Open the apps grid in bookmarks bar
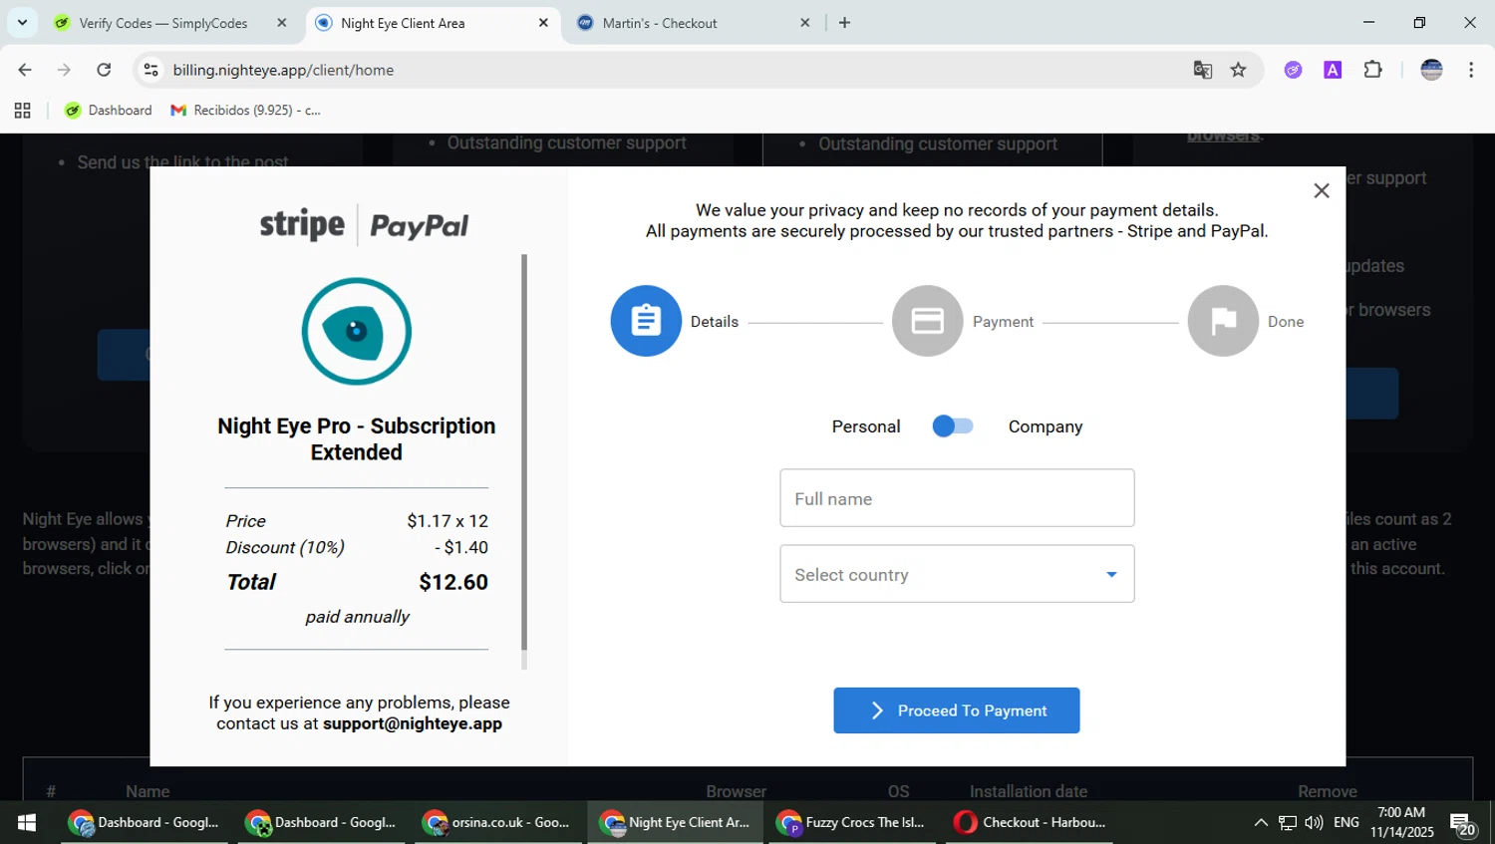Image resolution: width=1495 pixels, height=844 pixels. click(22, 111)
